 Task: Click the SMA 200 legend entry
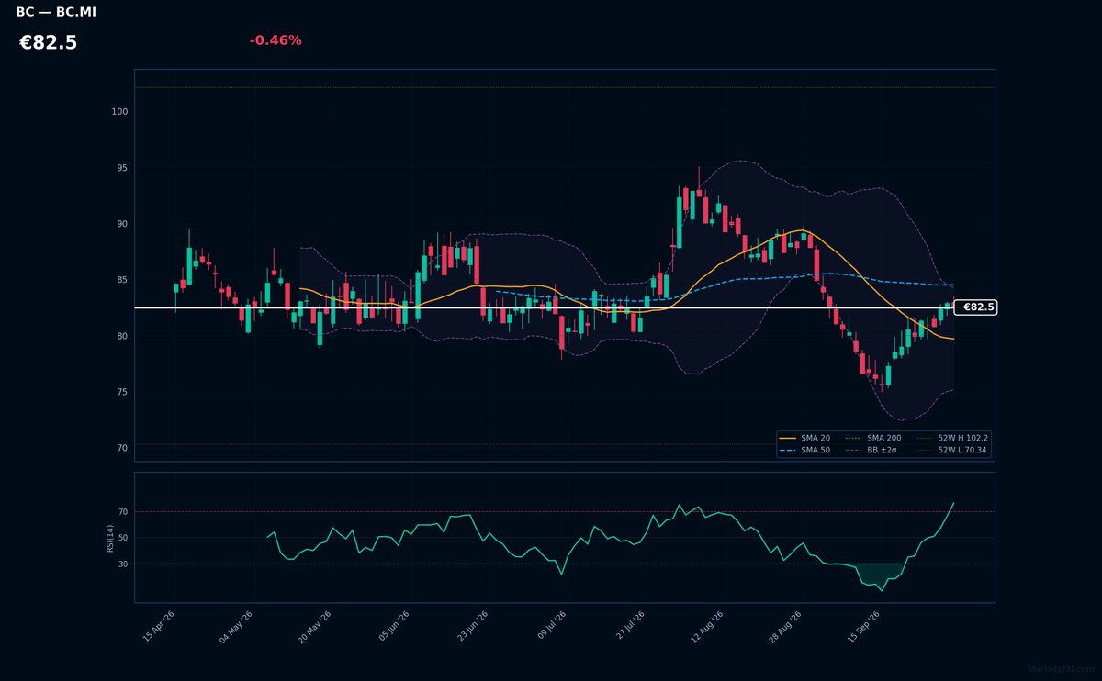pyautogui.click(x=872, y=439)
